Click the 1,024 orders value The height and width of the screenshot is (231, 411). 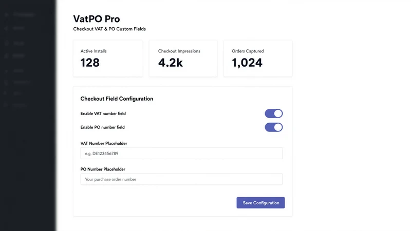coord(247,63)
